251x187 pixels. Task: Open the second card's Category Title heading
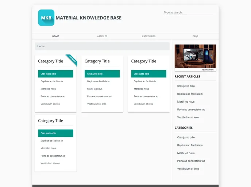(x=97, y=61)
